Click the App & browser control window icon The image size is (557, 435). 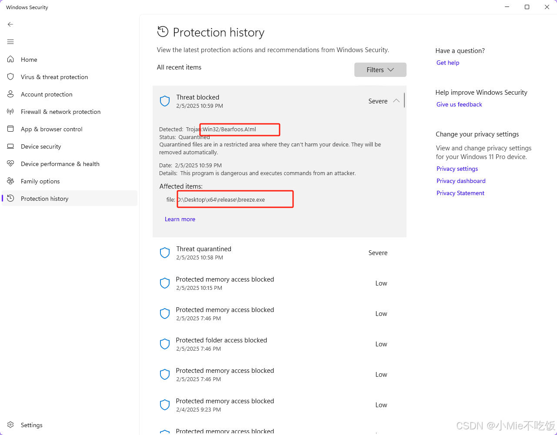click(10, 129)
